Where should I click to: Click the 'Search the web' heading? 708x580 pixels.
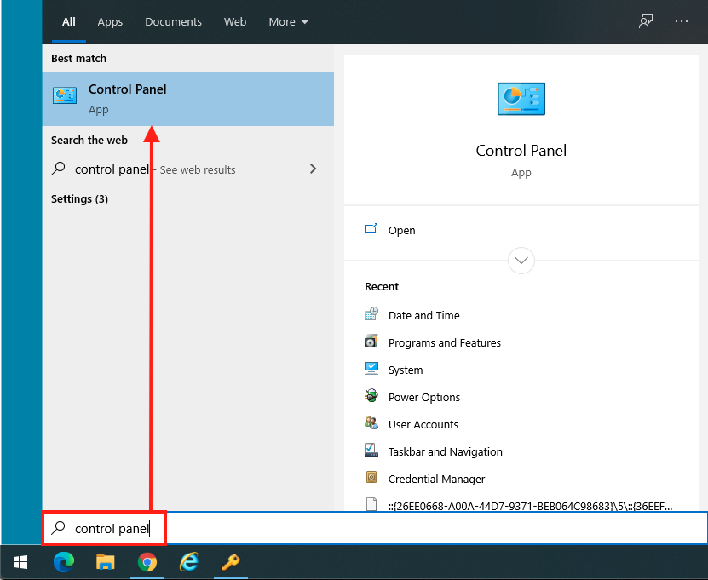89,140
